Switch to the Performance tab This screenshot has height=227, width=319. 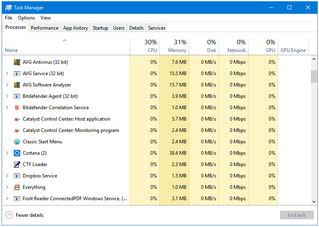[45, 28]
